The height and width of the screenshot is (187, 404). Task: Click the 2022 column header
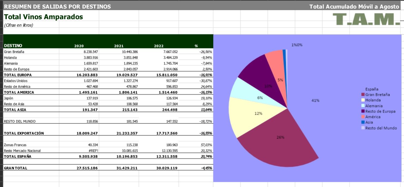tap(159, 46)
